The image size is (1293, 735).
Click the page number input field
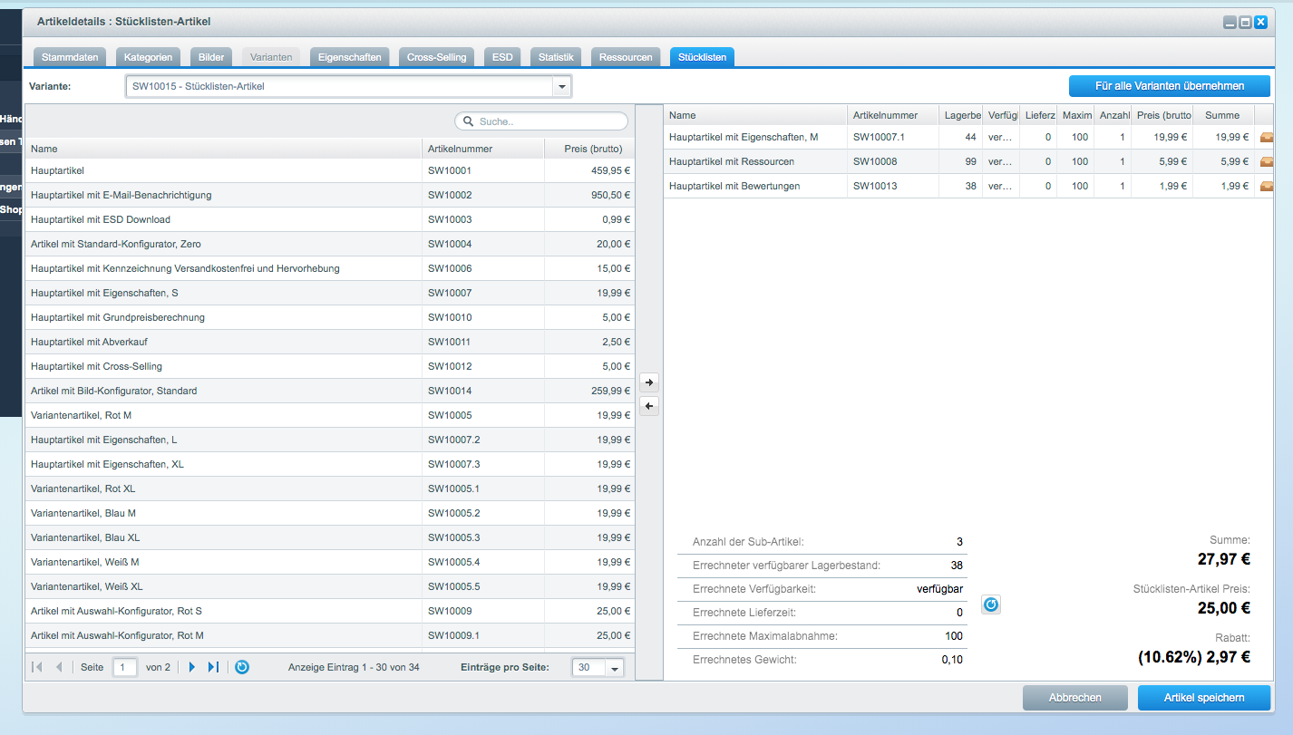[x=125, y=668]
